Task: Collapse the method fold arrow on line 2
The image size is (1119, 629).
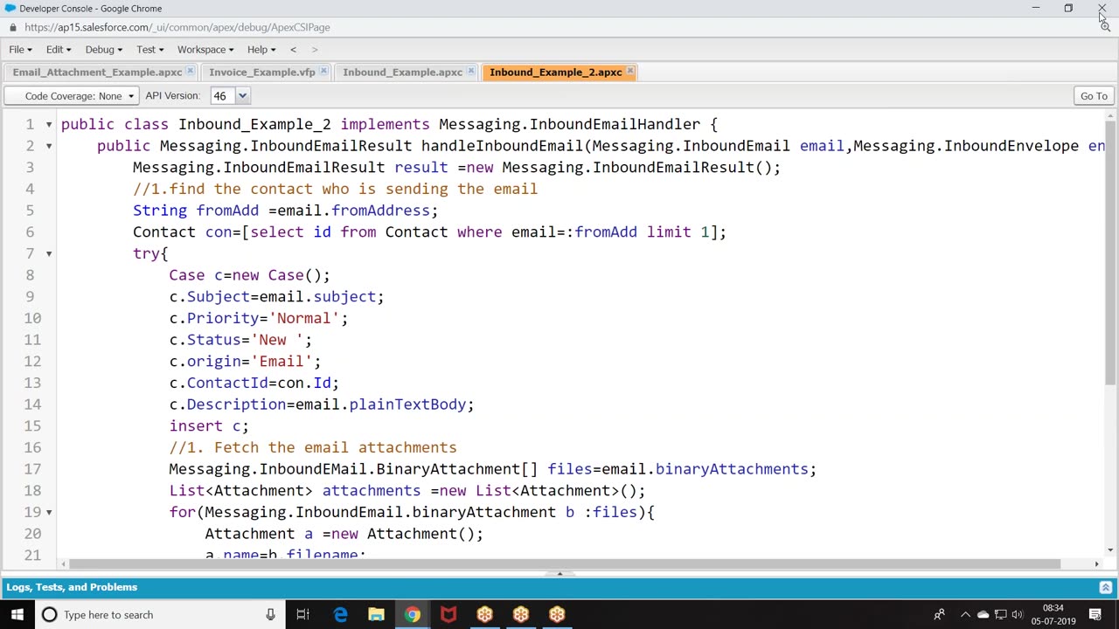Action: (49, 146)
